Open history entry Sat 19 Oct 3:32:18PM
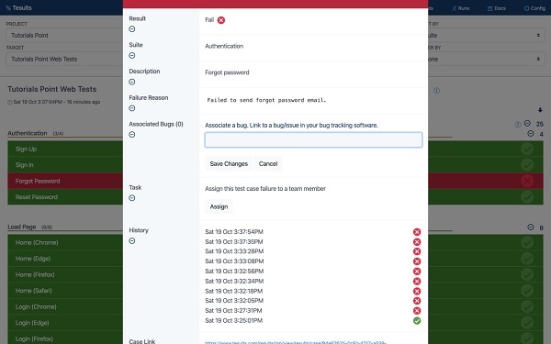Viewport: 551px width, 344px height. click(x=233, y=291)
